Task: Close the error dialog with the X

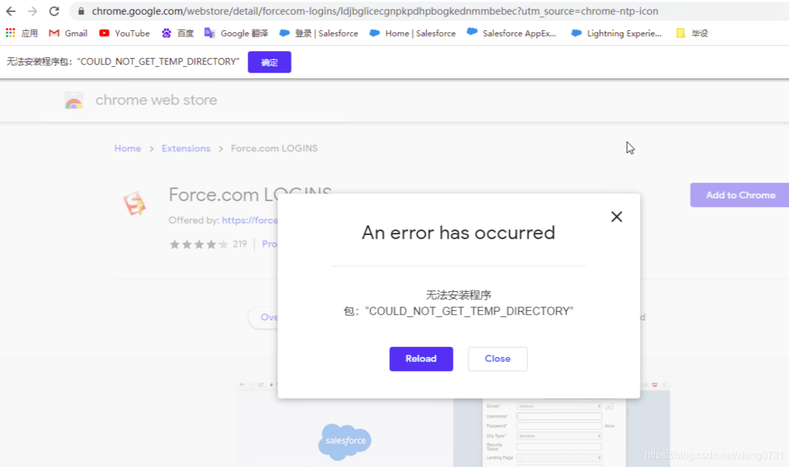Action: (x=617, y=217)
